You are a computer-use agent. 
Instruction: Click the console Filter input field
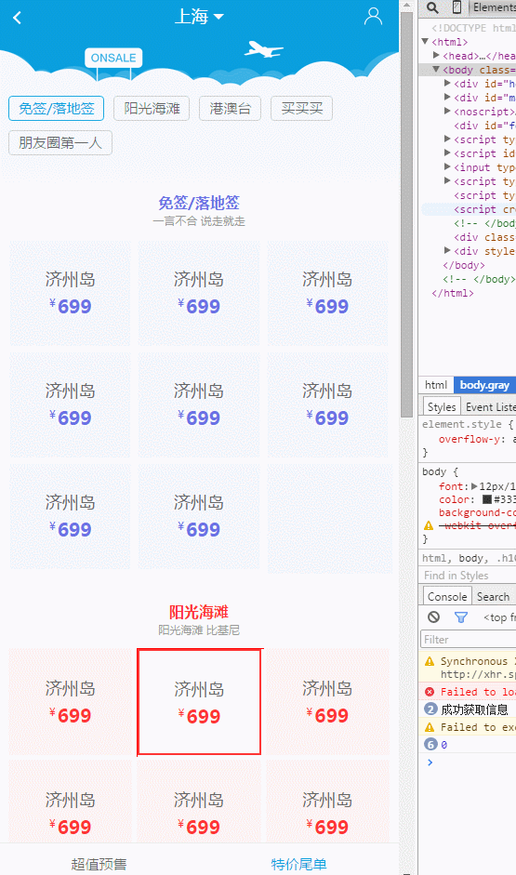[468, 640]
